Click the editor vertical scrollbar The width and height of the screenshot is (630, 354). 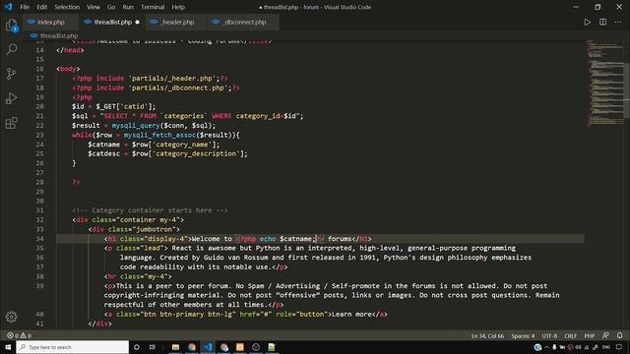pos(626,91)
